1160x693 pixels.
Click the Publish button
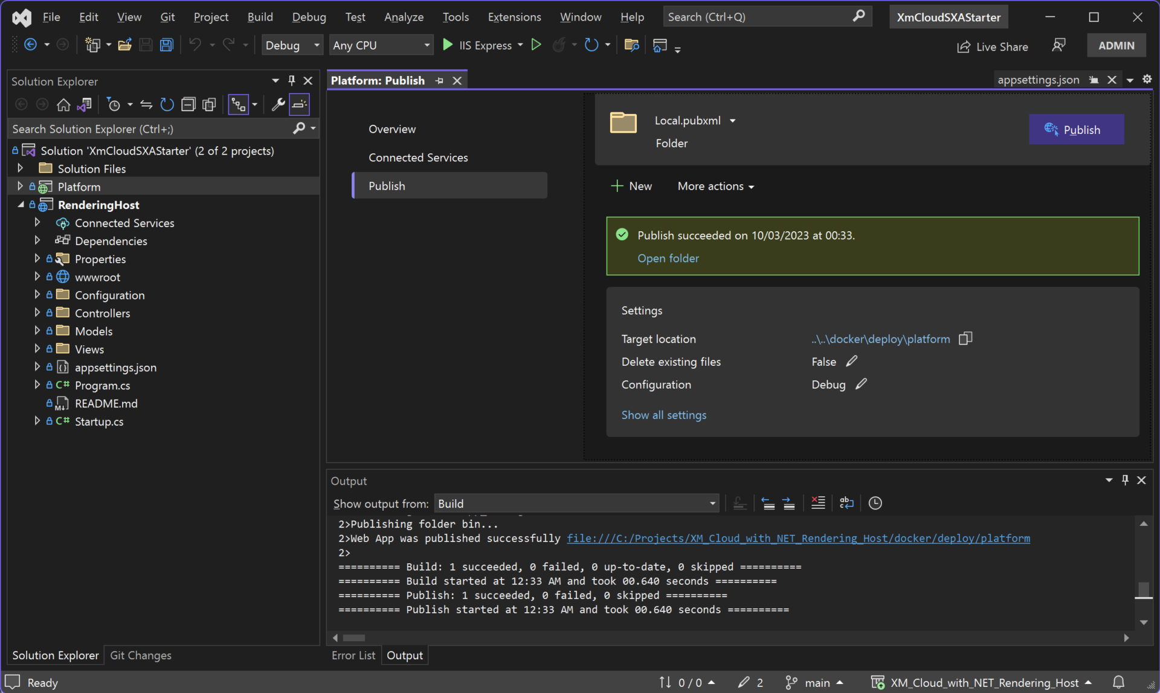(x=1077, y=129)
